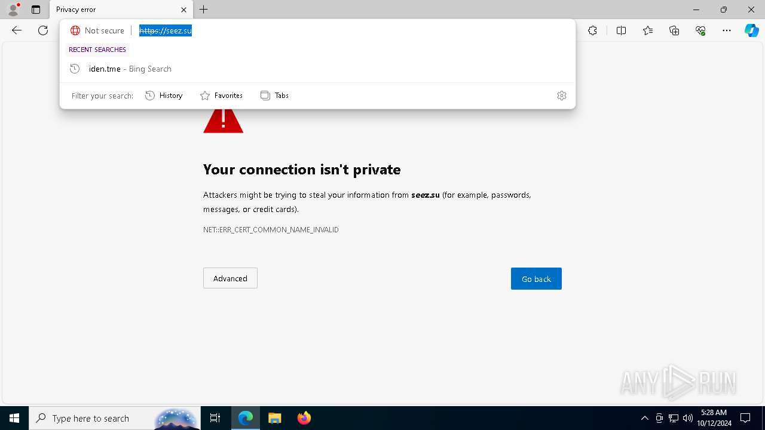Click the taskbar search box

point(114,418)
